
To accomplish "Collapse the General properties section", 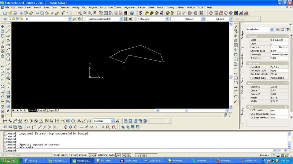I will (x=286, y=36).
